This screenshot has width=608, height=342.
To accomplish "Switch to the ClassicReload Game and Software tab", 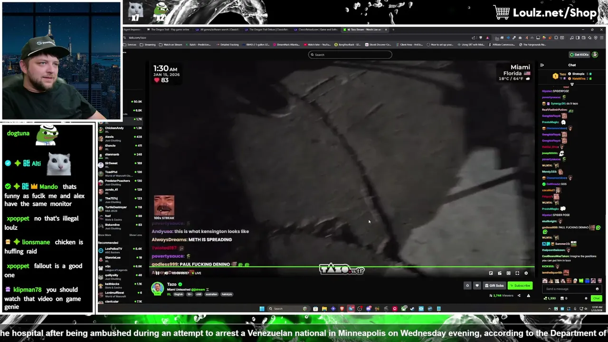I will [x=316, y=29].
